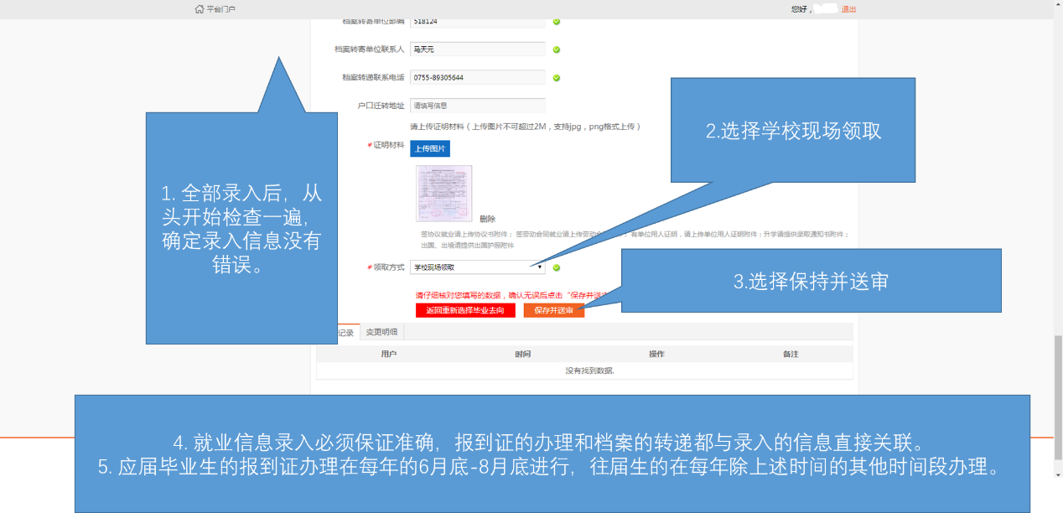
Task: Click green checkmark beside 领取方式 dropdown
Action: [557, 267]
